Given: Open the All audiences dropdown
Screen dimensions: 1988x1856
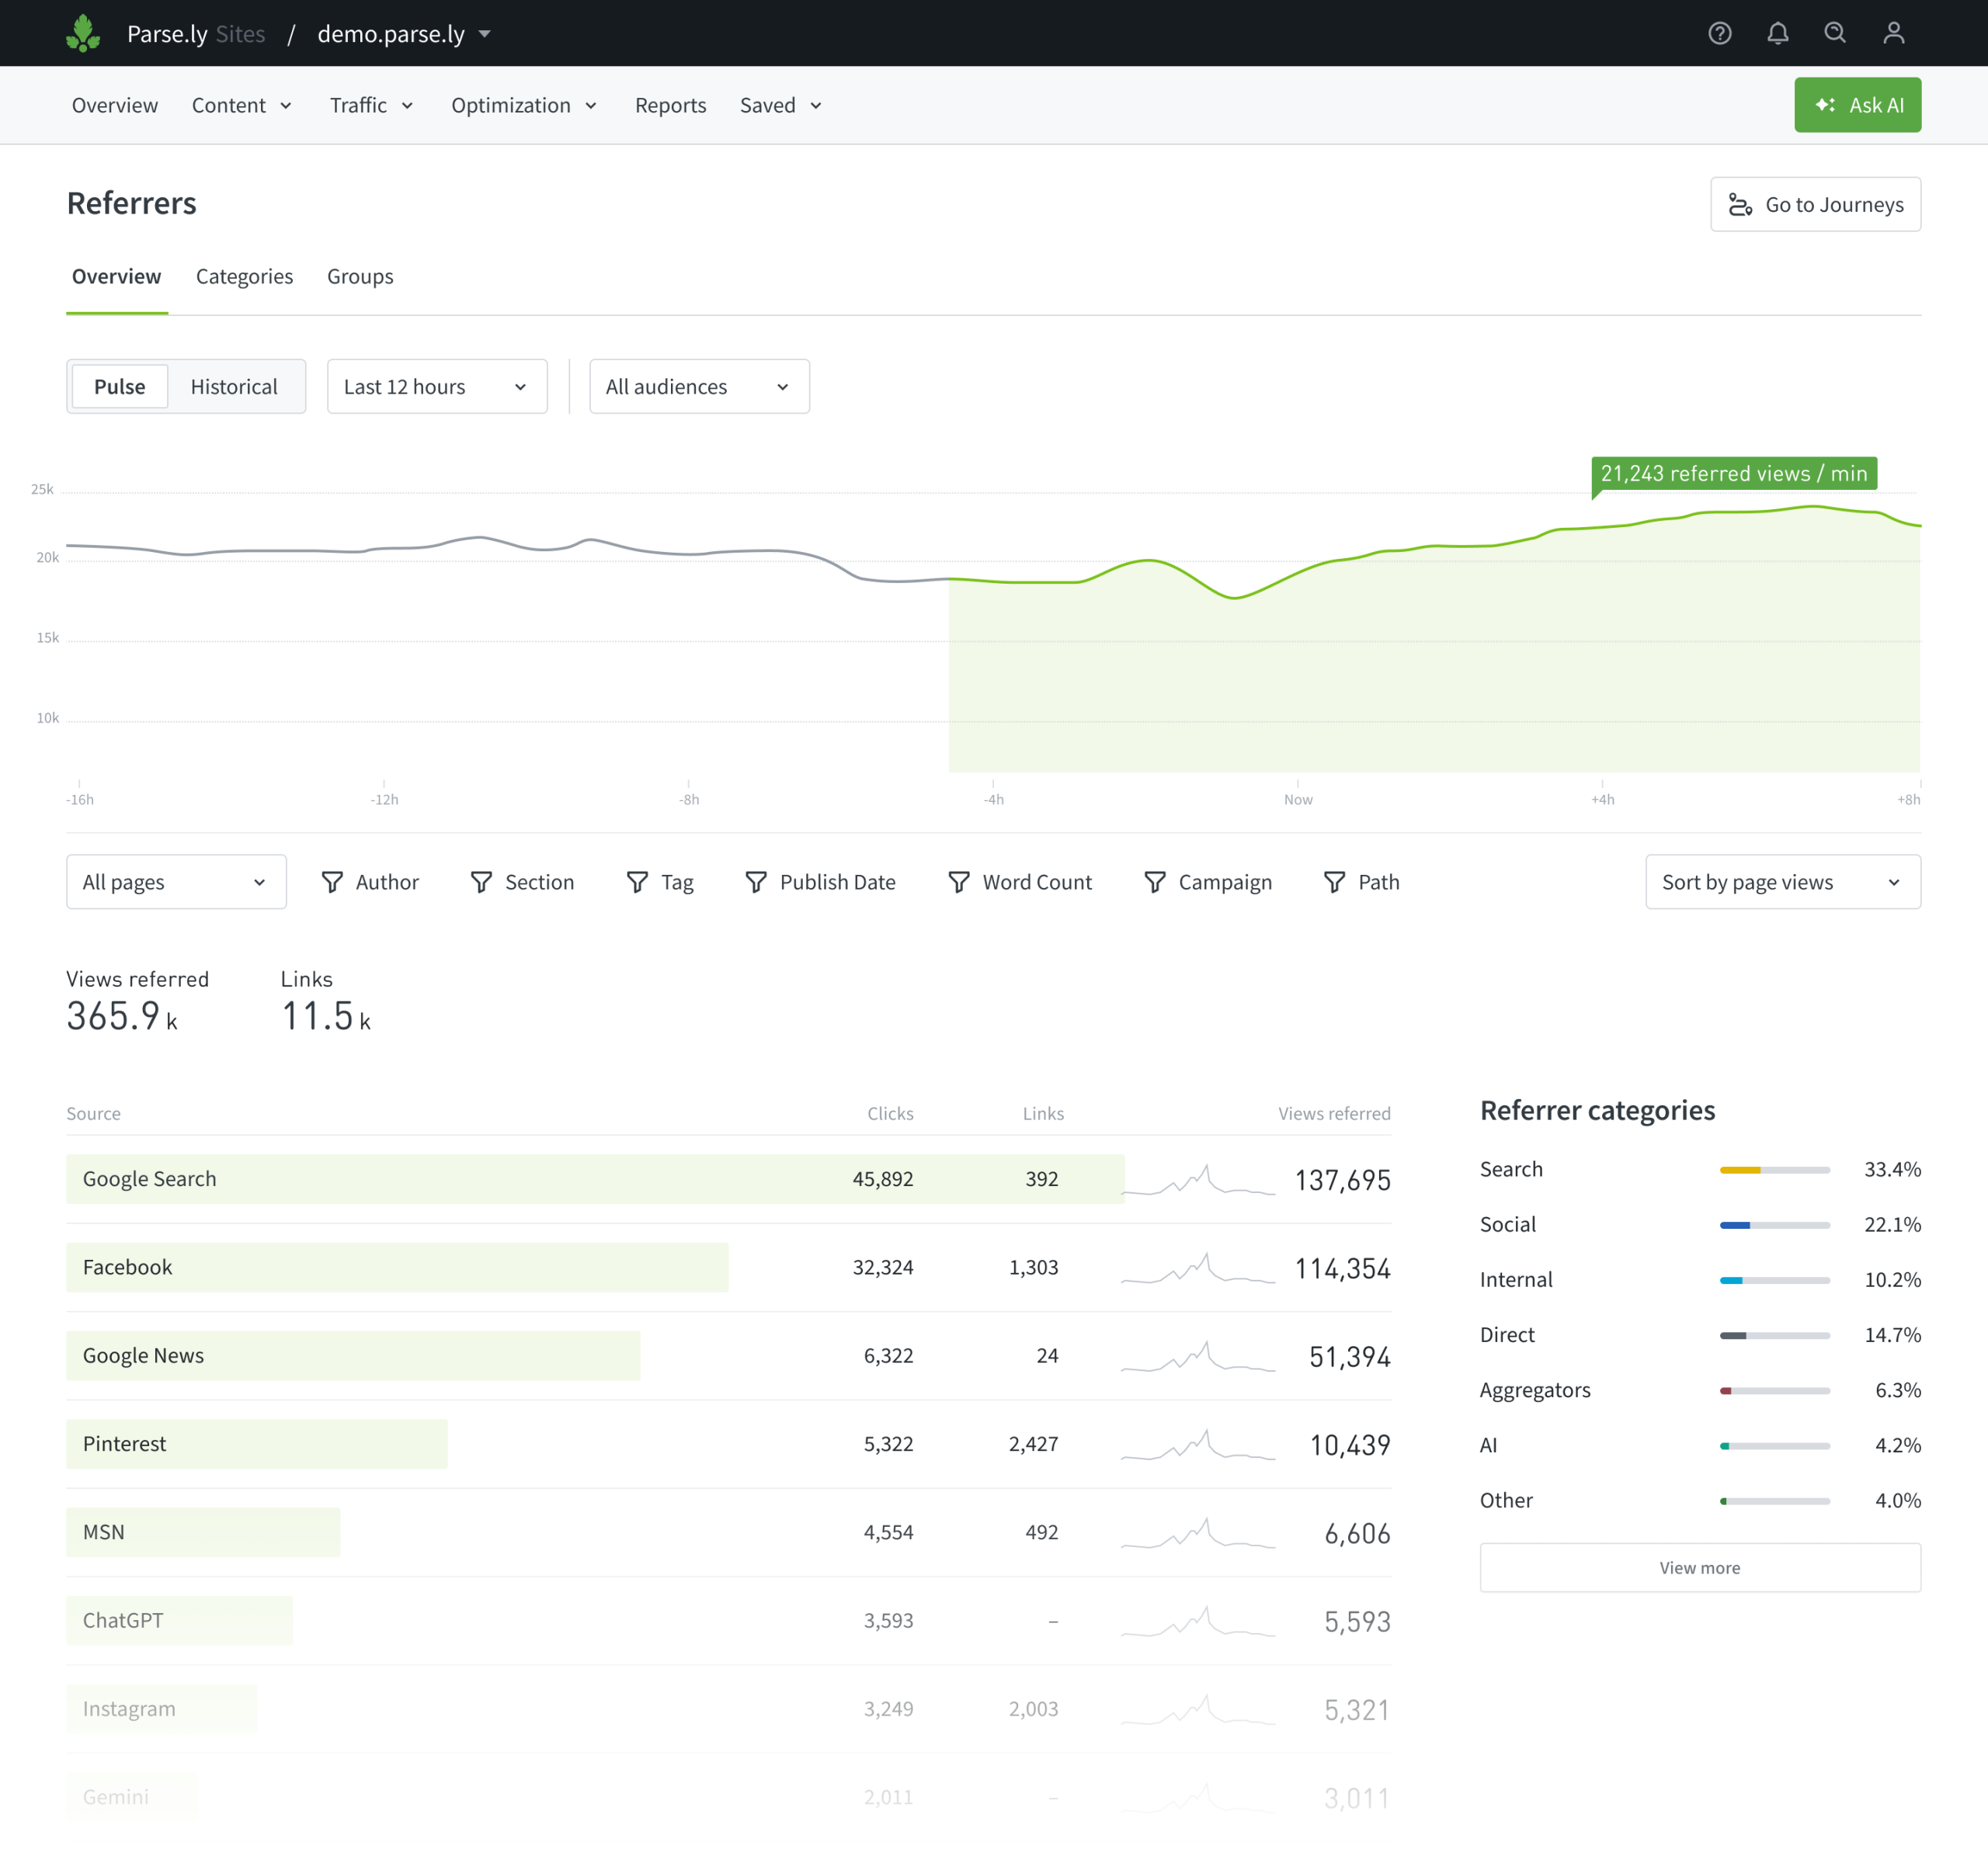Looking at the screenshot, I should click(x=699, y=387).
